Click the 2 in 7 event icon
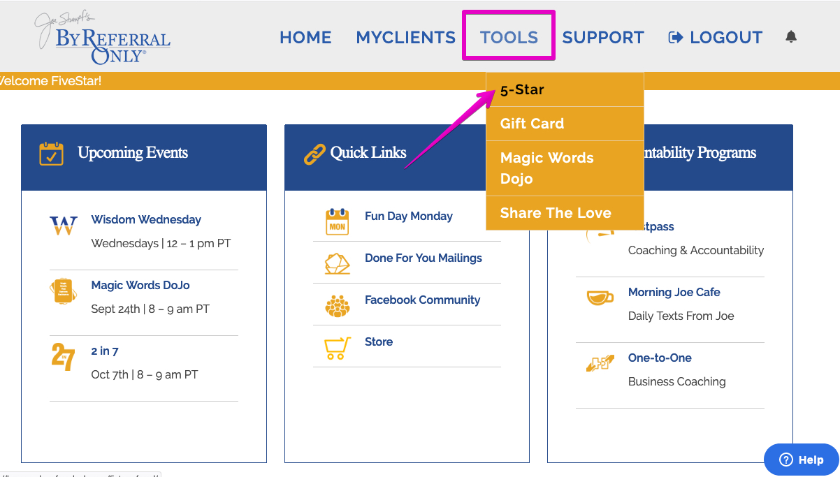Image resolution: width=840 pixels, height=477 pixels. [63, 356]
